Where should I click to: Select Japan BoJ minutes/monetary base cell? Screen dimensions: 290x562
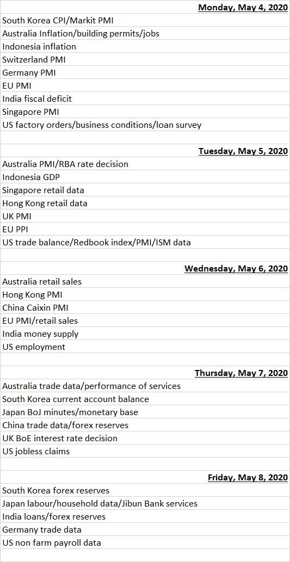(x=145, y=412)
